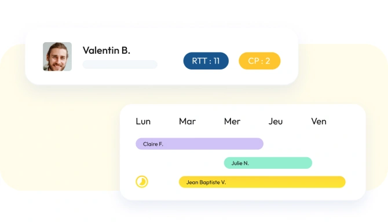Click the right end of Jean Baptiste's bar
Screen dimensions: 388x222
(x=342, y=182)
